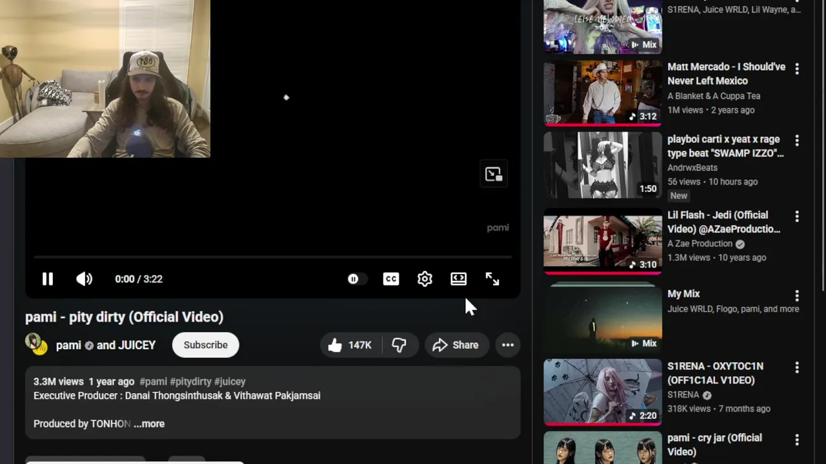Image resolution: width=826 pixels, height=464 pixels.
Task: Click the #juicey hashtag
Action: (x=230, y=382)
